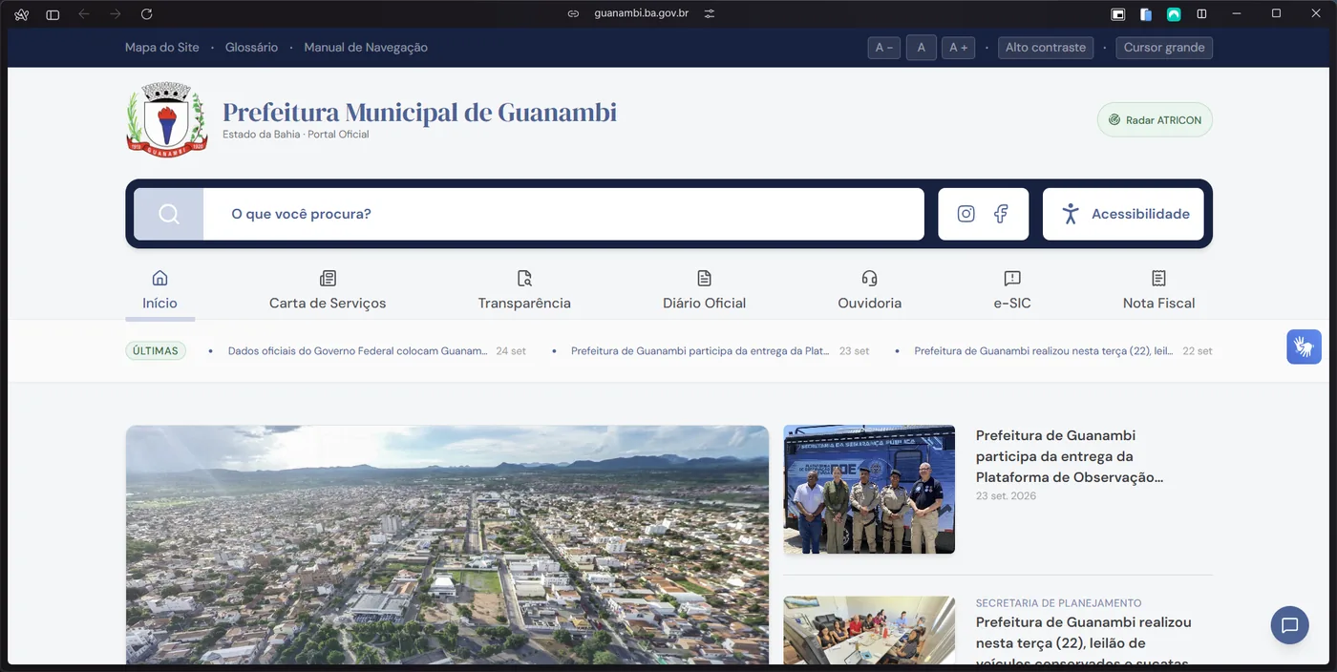Screen dimensions: 1337x672
Task: Open ticker item 'participa da entrega da Plat...'
Action: click(x=700, y=351)
